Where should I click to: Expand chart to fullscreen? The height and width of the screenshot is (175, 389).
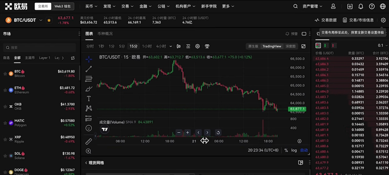(303, 46)
